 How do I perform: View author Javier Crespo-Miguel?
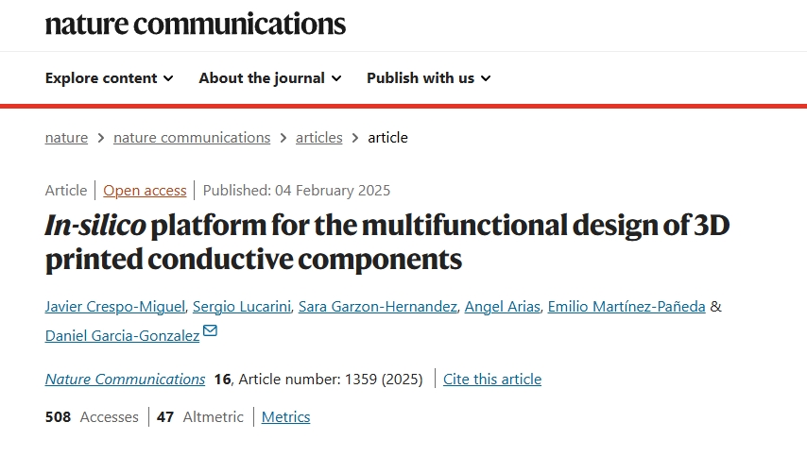click(114, 307)
